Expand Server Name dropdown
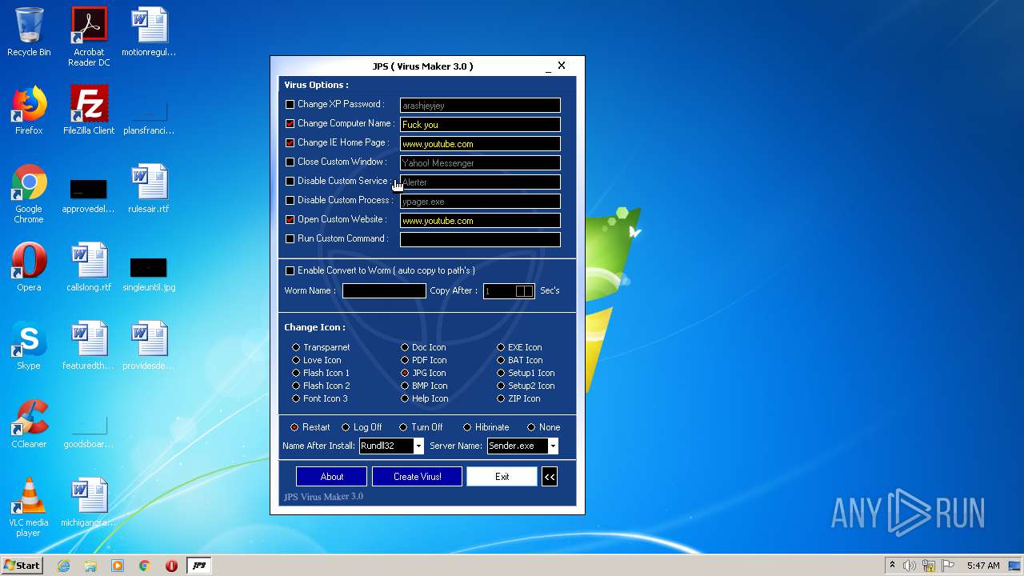Viewport: 1024px width, 576px height. (x=553, y=446)
